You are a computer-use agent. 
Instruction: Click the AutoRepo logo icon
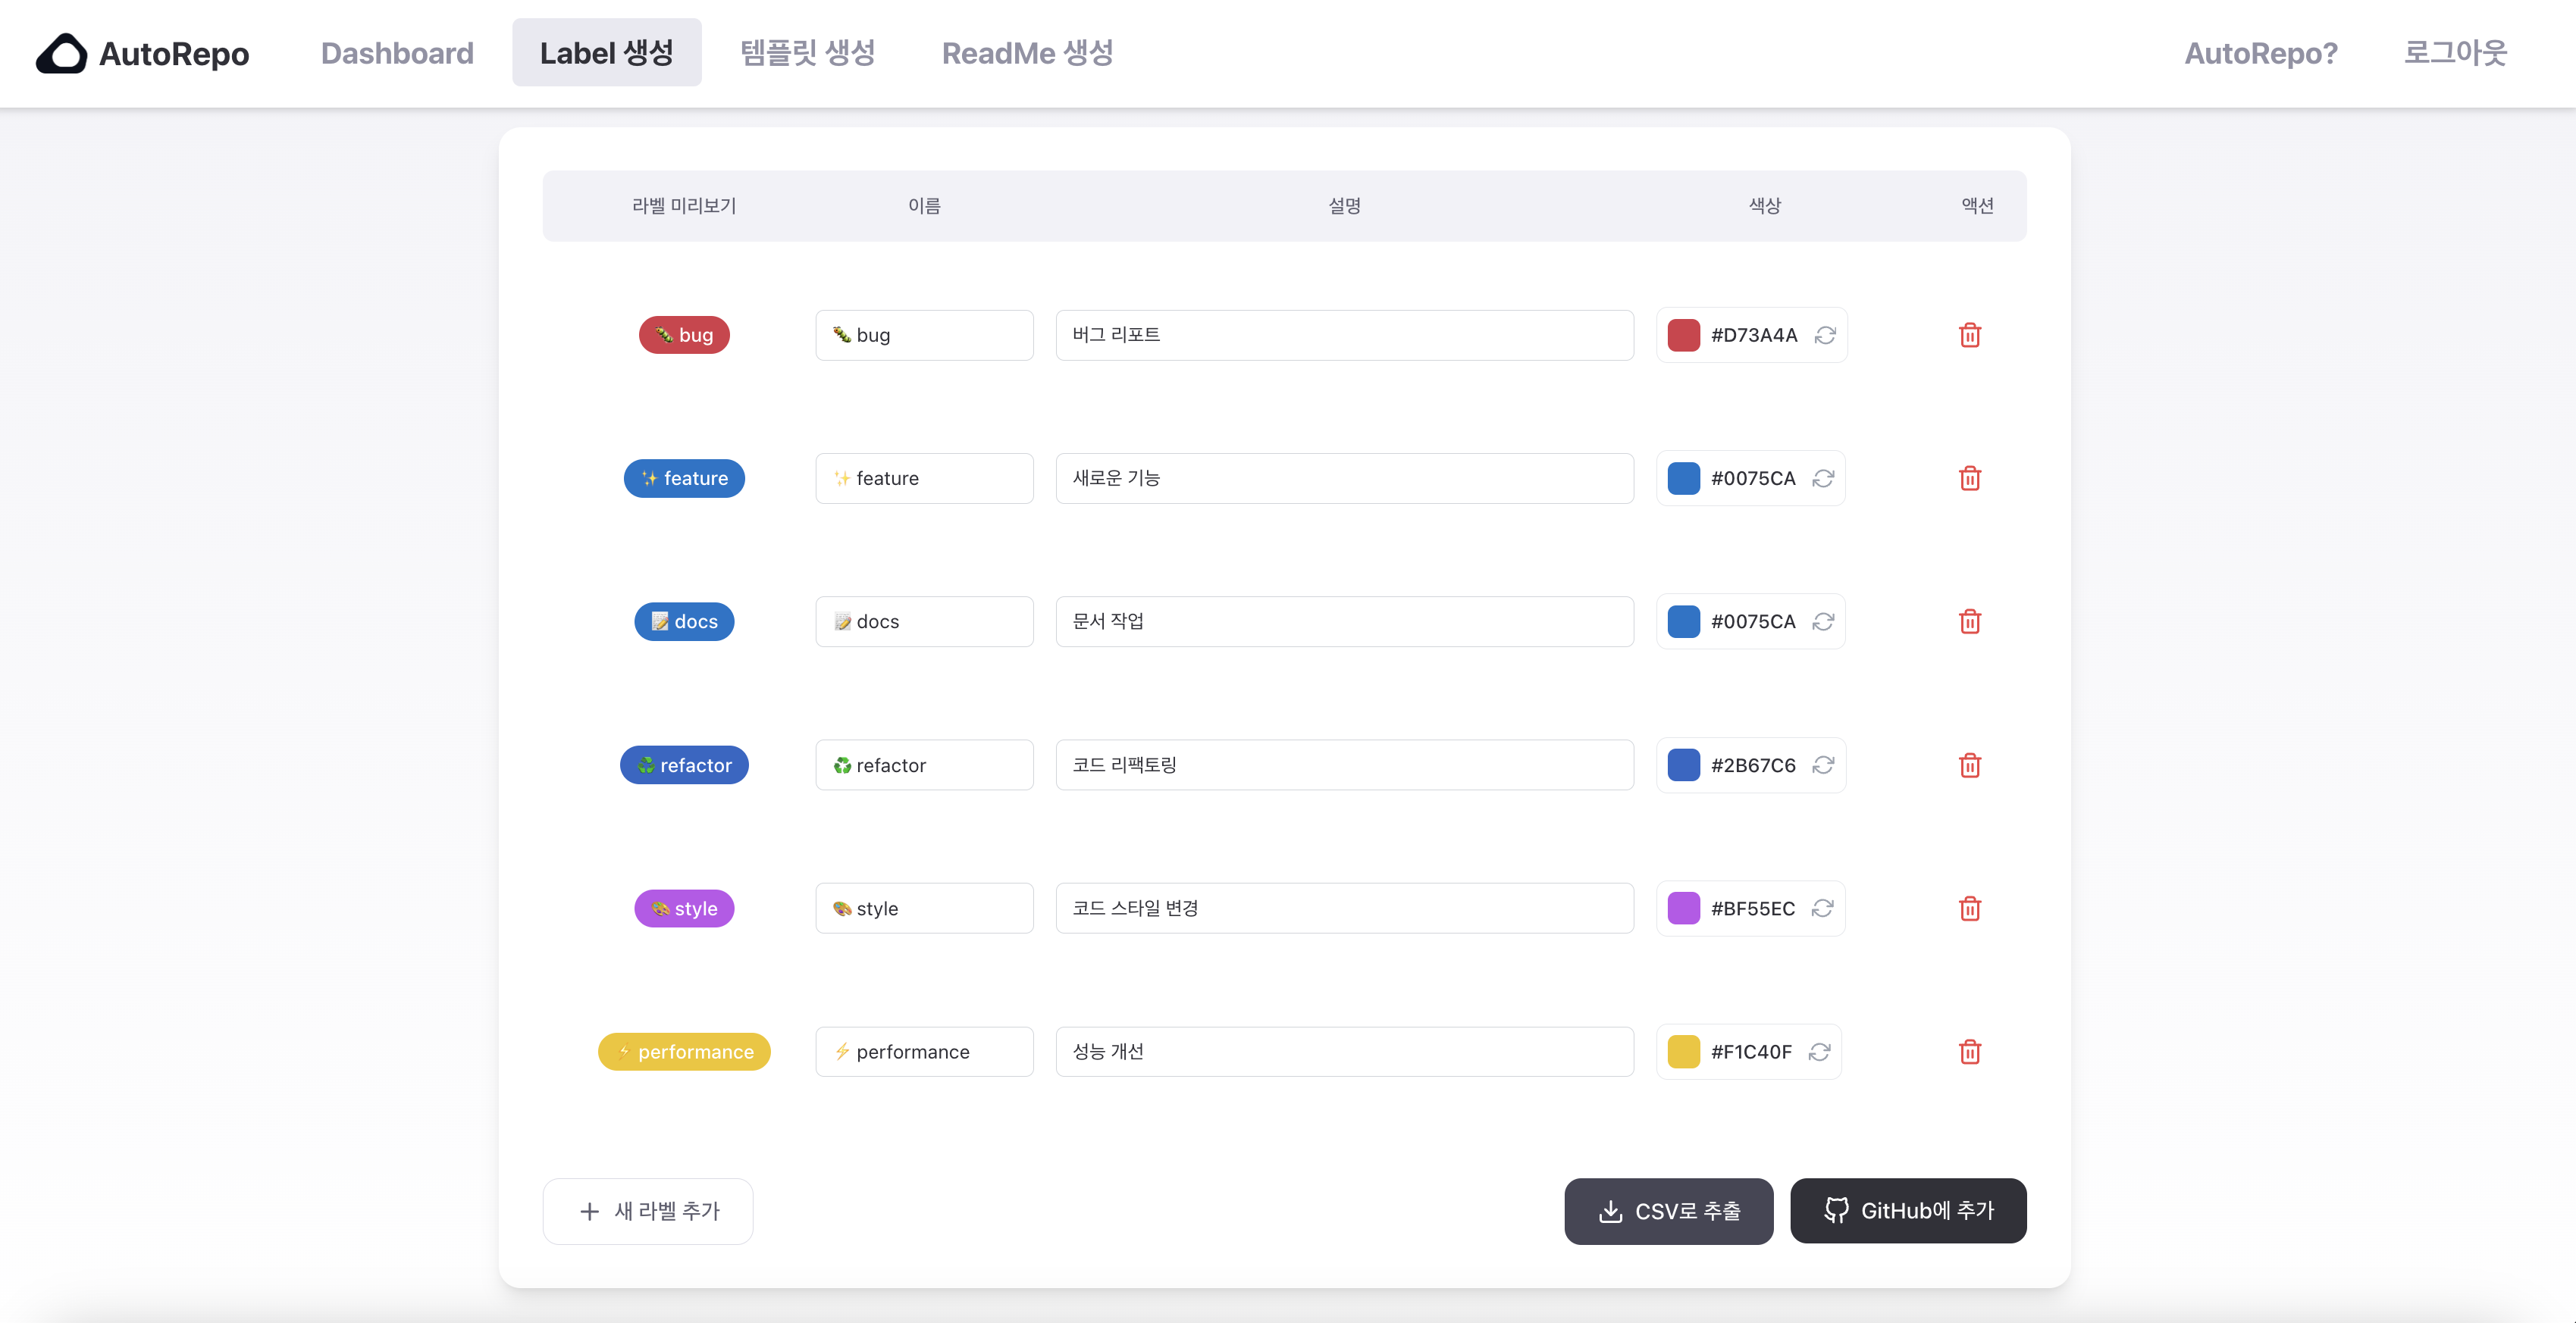coord(62,54)
